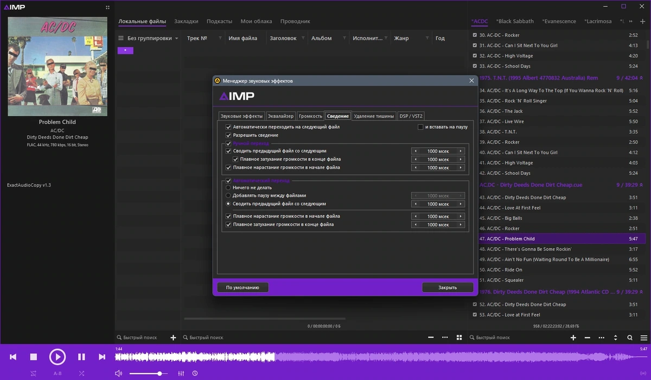Open the Без группировки grouping dropdown
The height and width of the screenshot is (380, 651).
coord(177,38)
